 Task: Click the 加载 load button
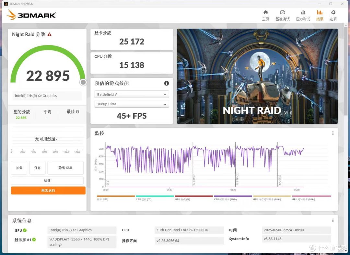(19, 168)
